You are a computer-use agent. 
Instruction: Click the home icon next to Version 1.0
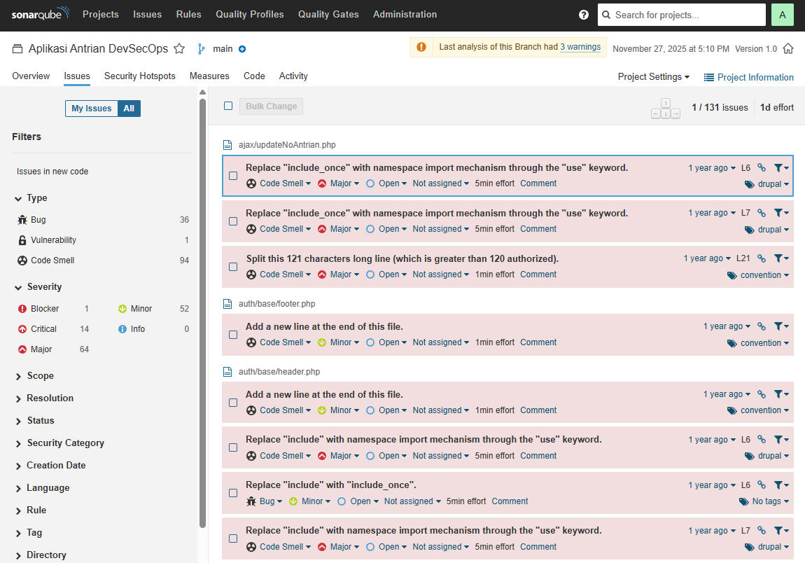pyautogui.click(x=788, y=49)
